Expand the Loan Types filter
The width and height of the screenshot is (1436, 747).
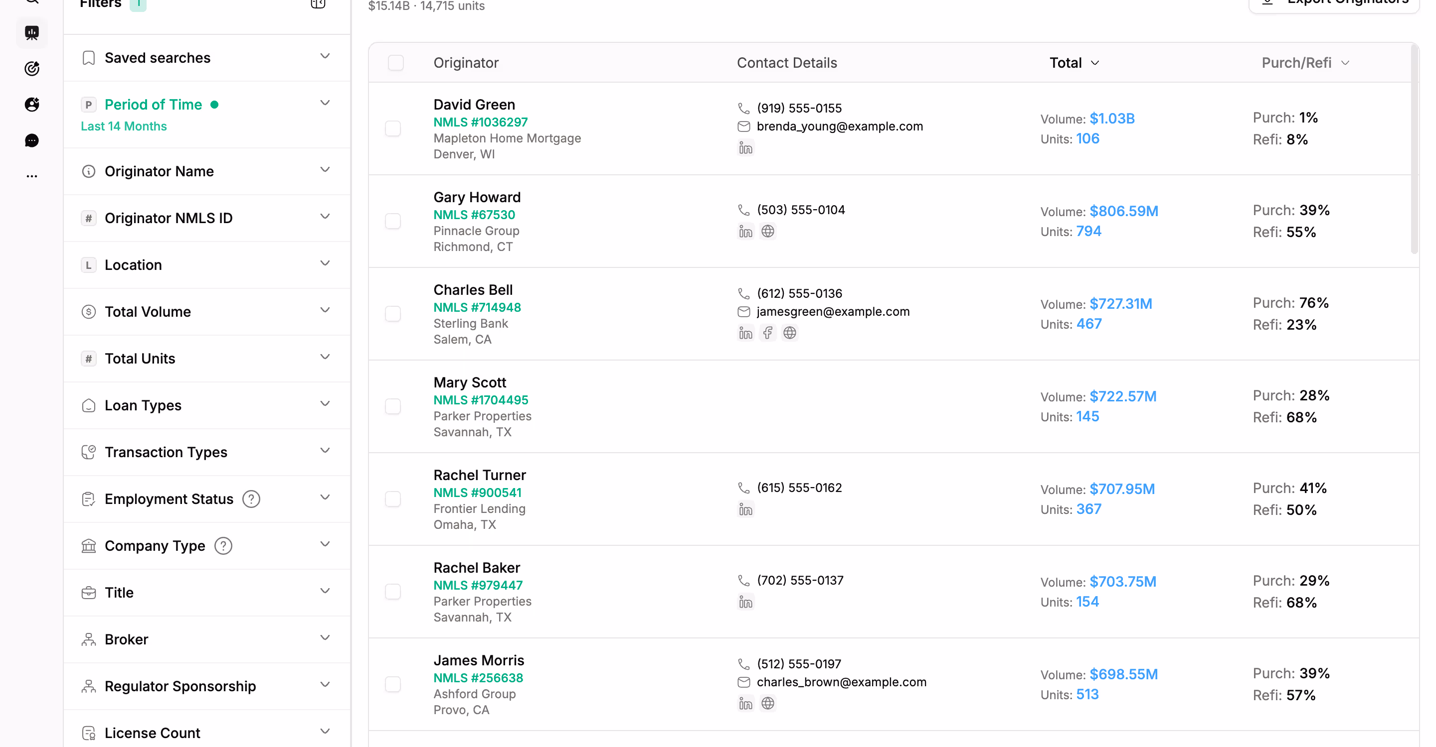click(207, 405)
